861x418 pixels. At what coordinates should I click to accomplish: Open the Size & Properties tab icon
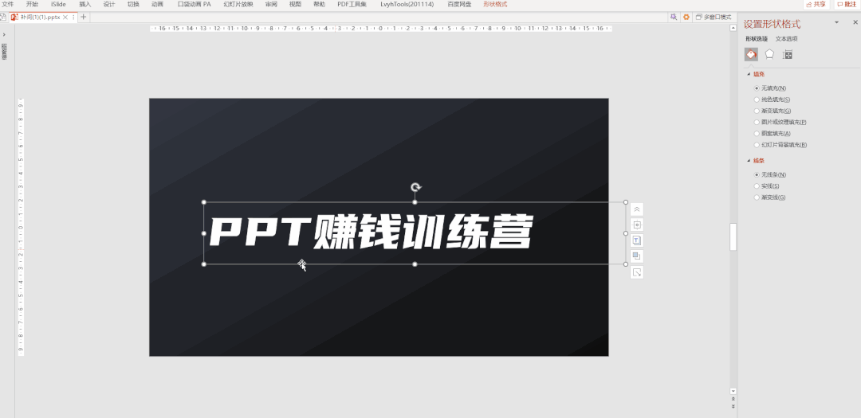coord(788,54)
